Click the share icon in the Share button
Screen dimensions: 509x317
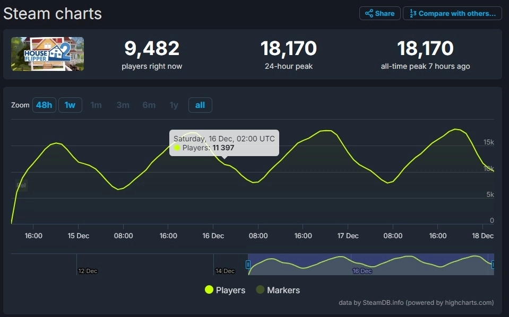369,13
